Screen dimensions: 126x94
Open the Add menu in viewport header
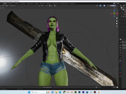coord(3,6)
